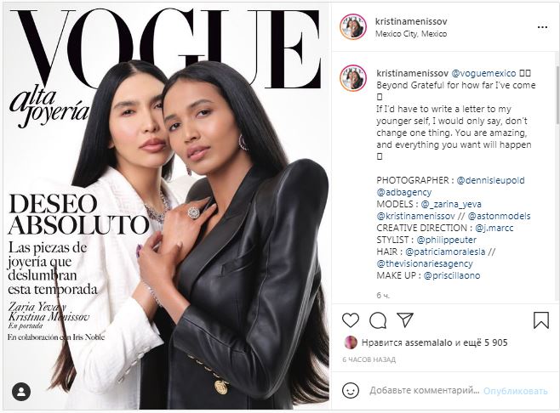Open the @philippeuter stylist mention
The height and width of the screenshot is (413, 560).
(x=447, y=240)
